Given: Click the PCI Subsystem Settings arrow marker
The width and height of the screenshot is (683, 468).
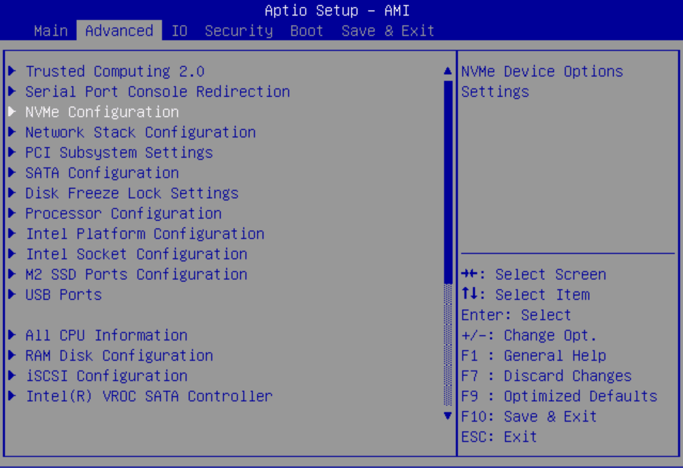Looking at the screenshot, I should 12,152.
